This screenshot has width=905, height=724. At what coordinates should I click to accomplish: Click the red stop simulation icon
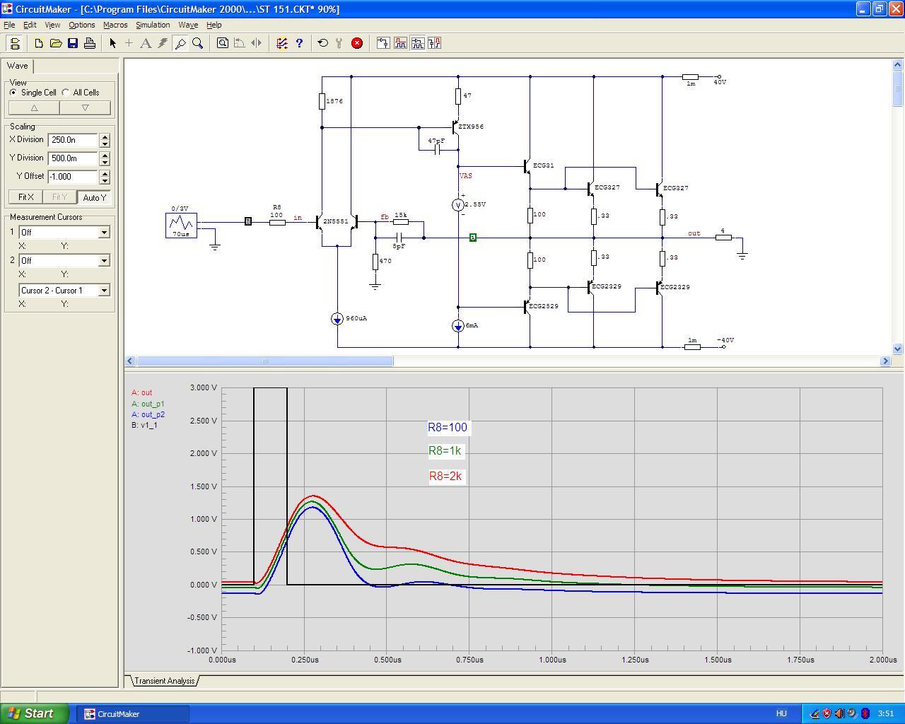tap(357, 43)
